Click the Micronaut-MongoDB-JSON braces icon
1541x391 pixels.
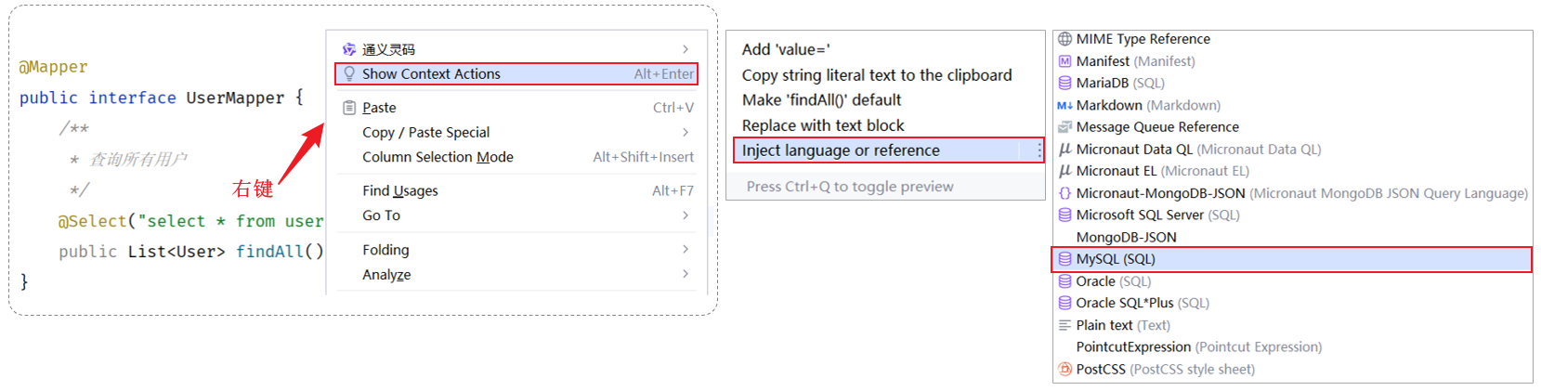click(1064, 193)
